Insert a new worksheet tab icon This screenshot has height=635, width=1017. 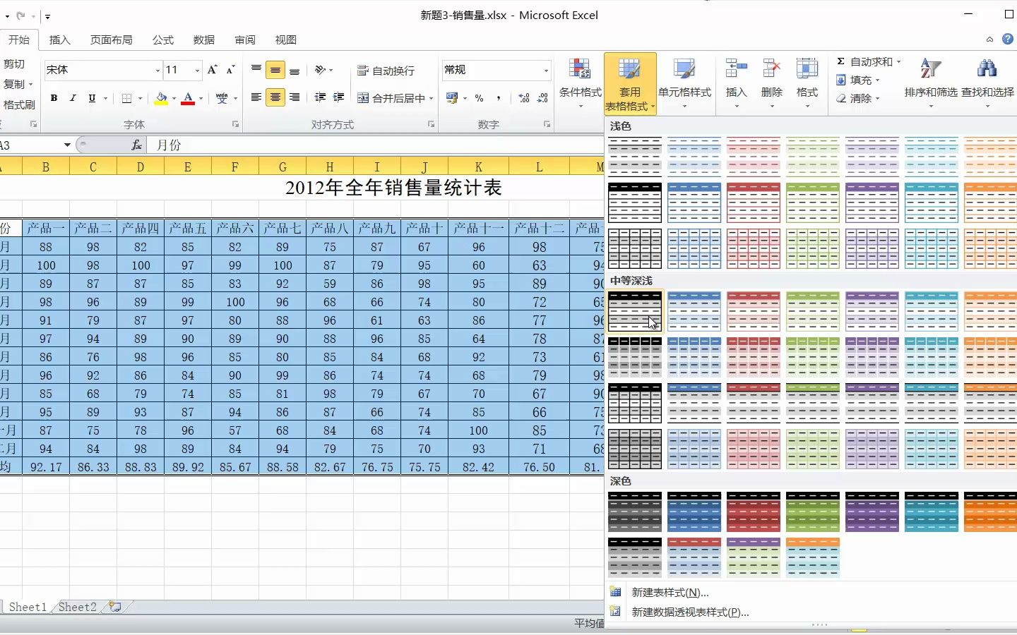115,607
